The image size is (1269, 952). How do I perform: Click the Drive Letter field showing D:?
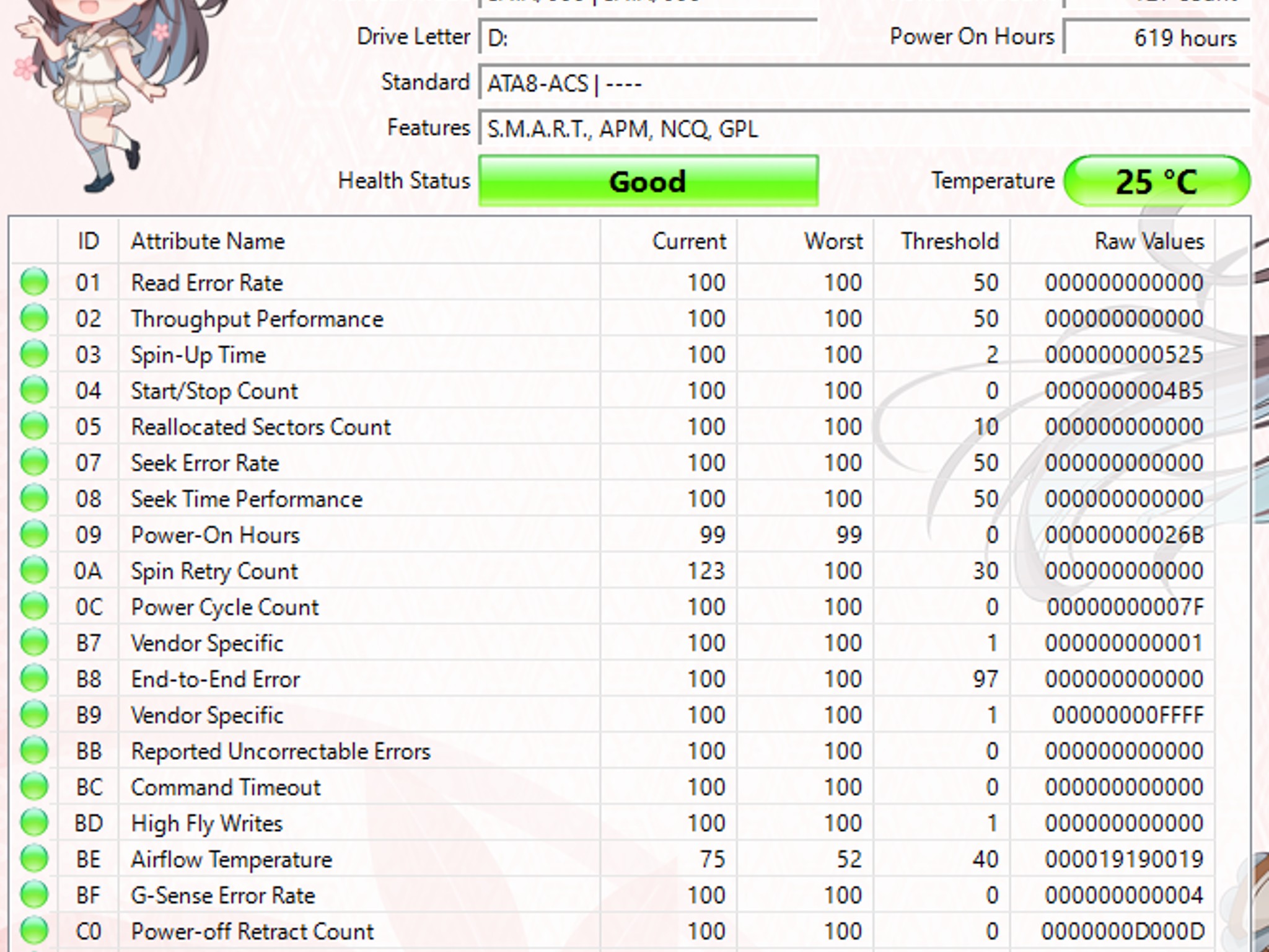click(x=648, y=38)
